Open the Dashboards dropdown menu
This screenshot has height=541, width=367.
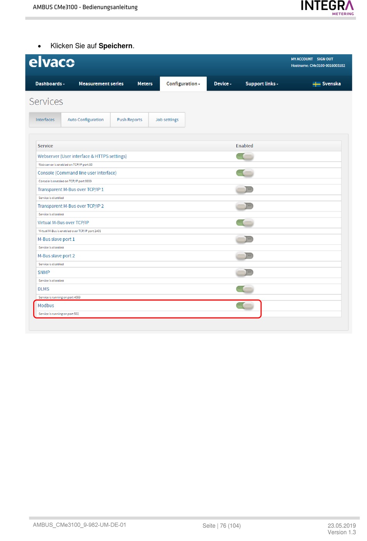(x=50, y=84)
